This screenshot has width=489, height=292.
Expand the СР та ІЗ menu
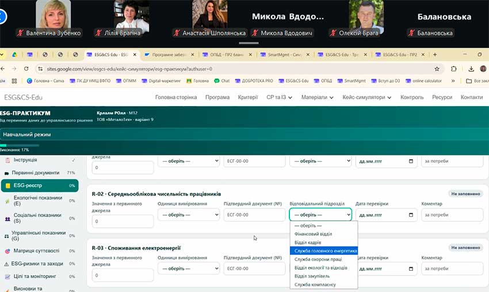[x=279, y=98]
